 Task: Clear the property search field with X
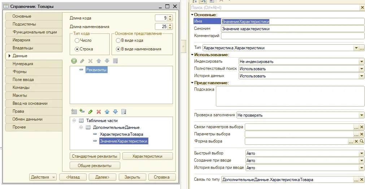[x=362, y=7]
